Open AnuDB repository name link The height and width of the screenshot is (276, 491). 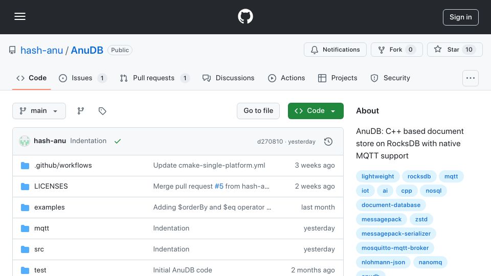coord(87,50)
